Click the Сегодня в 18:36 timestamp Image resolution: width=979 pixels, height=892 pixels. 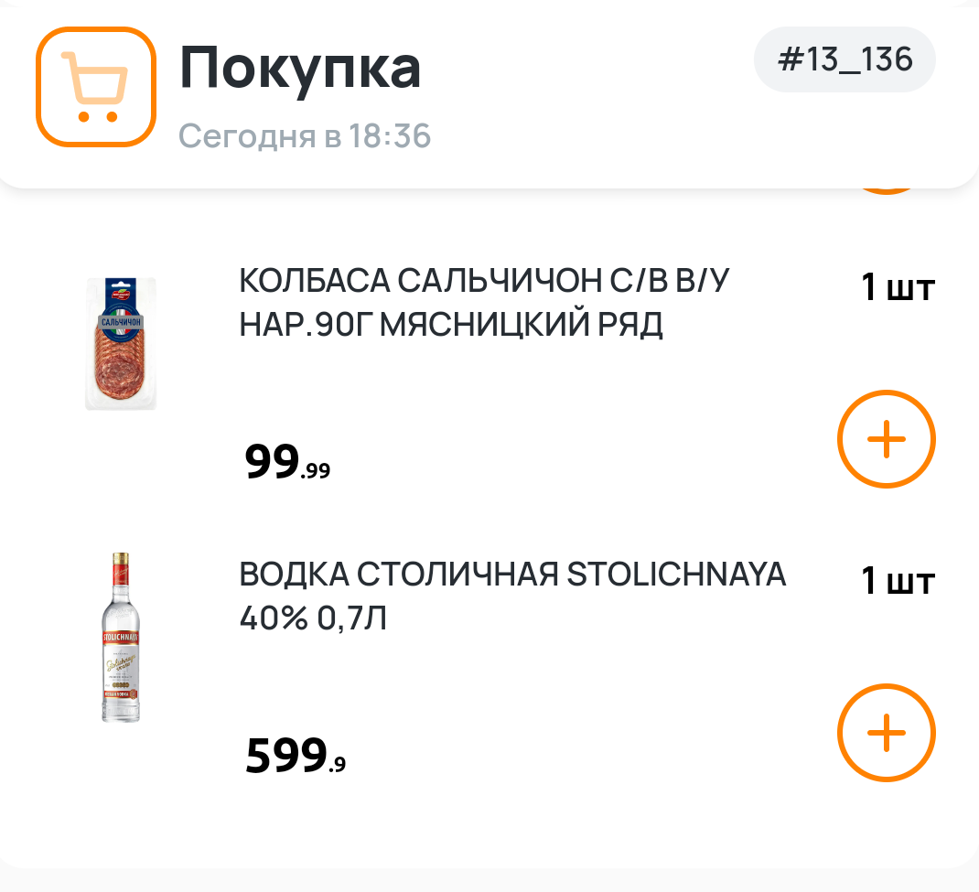(305, 136)
